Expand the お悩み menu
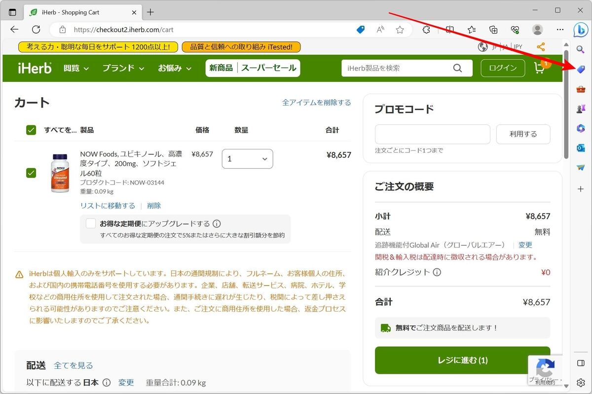Image resolution: width=592 pixels, height=394 pixels. 175,68
